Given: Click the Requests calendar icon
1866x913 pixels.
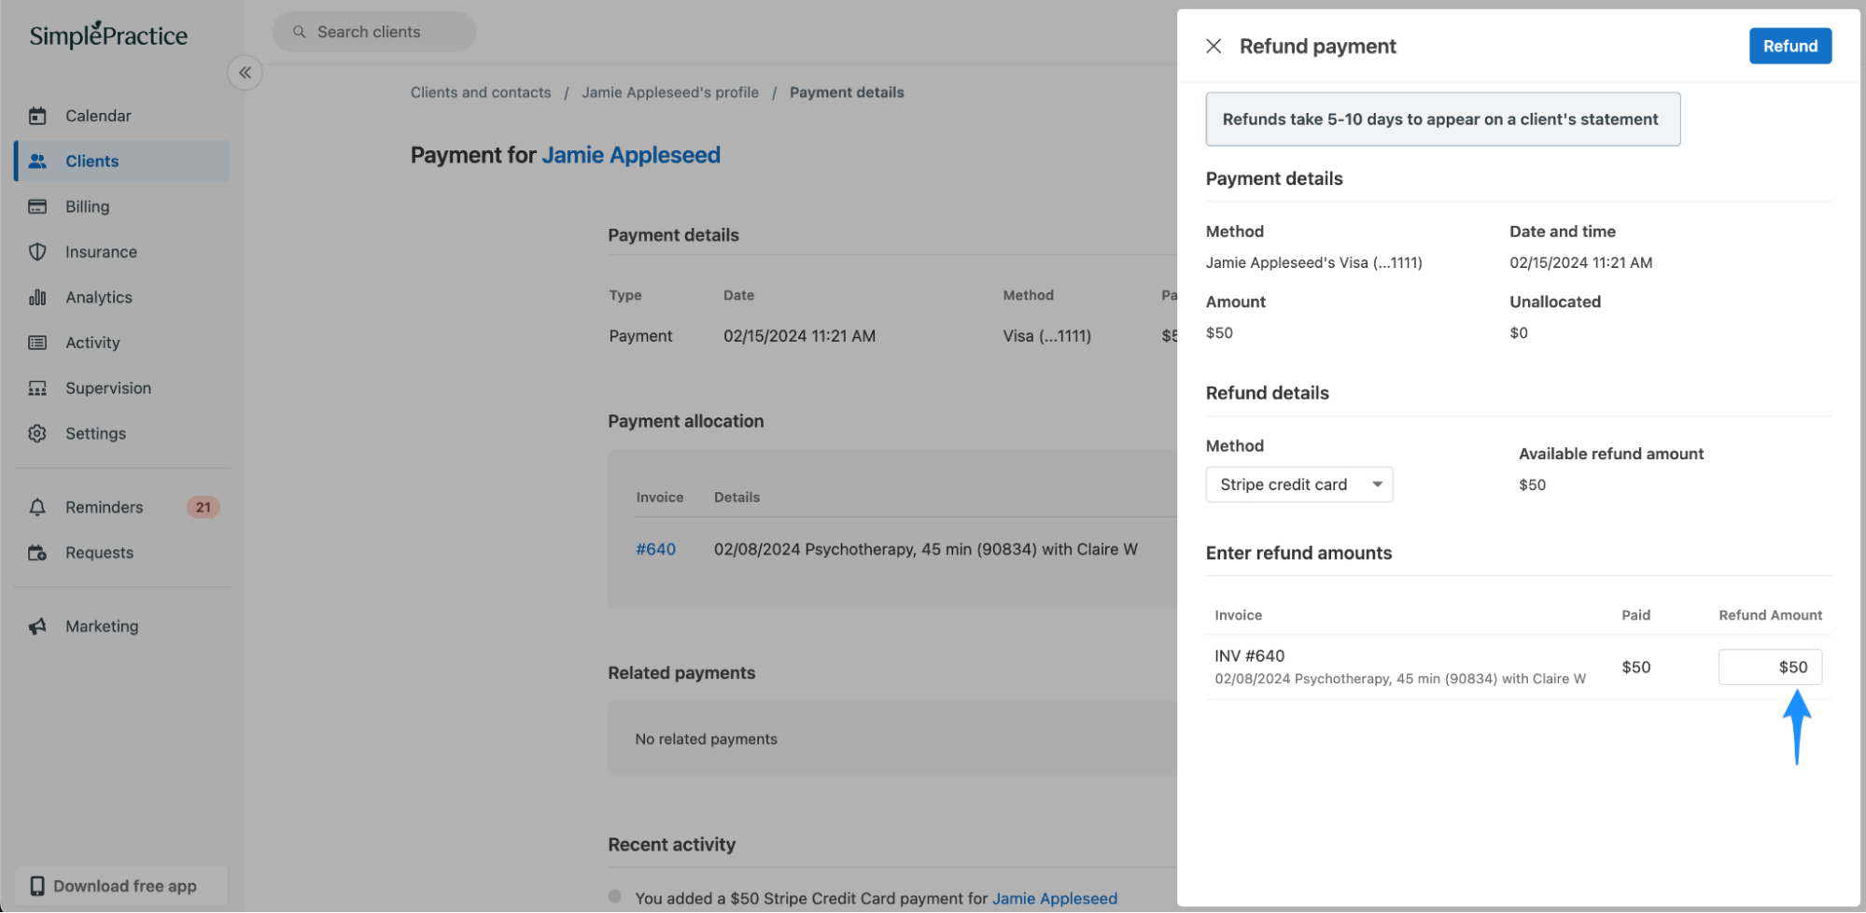Looking at the screenshot, I should 37,553.
